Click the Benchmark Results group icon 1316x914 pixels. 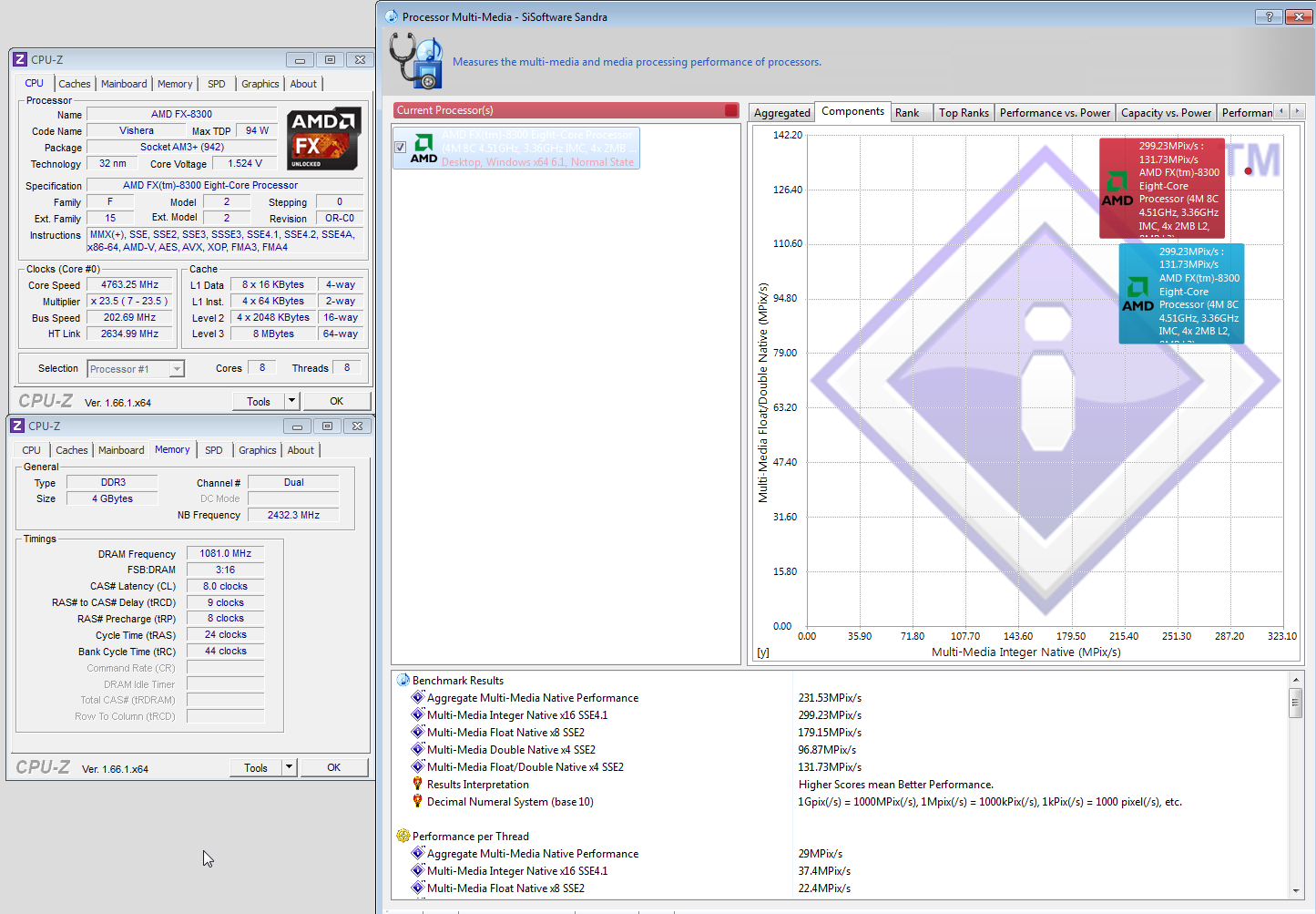click(x=403, y=680)
